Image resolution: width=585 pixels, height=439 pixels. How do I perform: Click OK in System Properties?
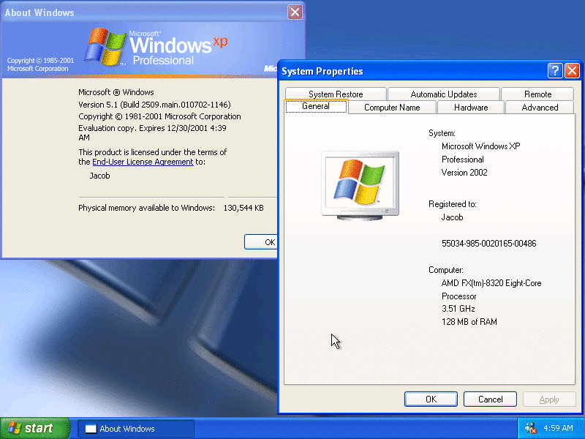pyautogui.click(x=431, y=399)
